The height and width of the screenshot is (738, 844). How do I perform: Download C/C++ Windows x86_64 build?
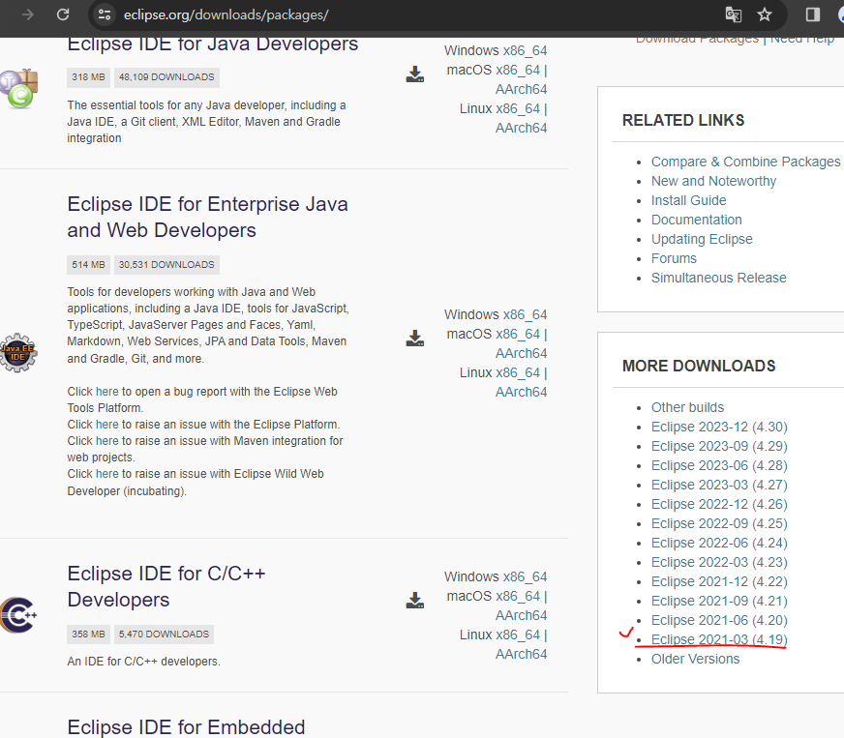pos(525,576)
